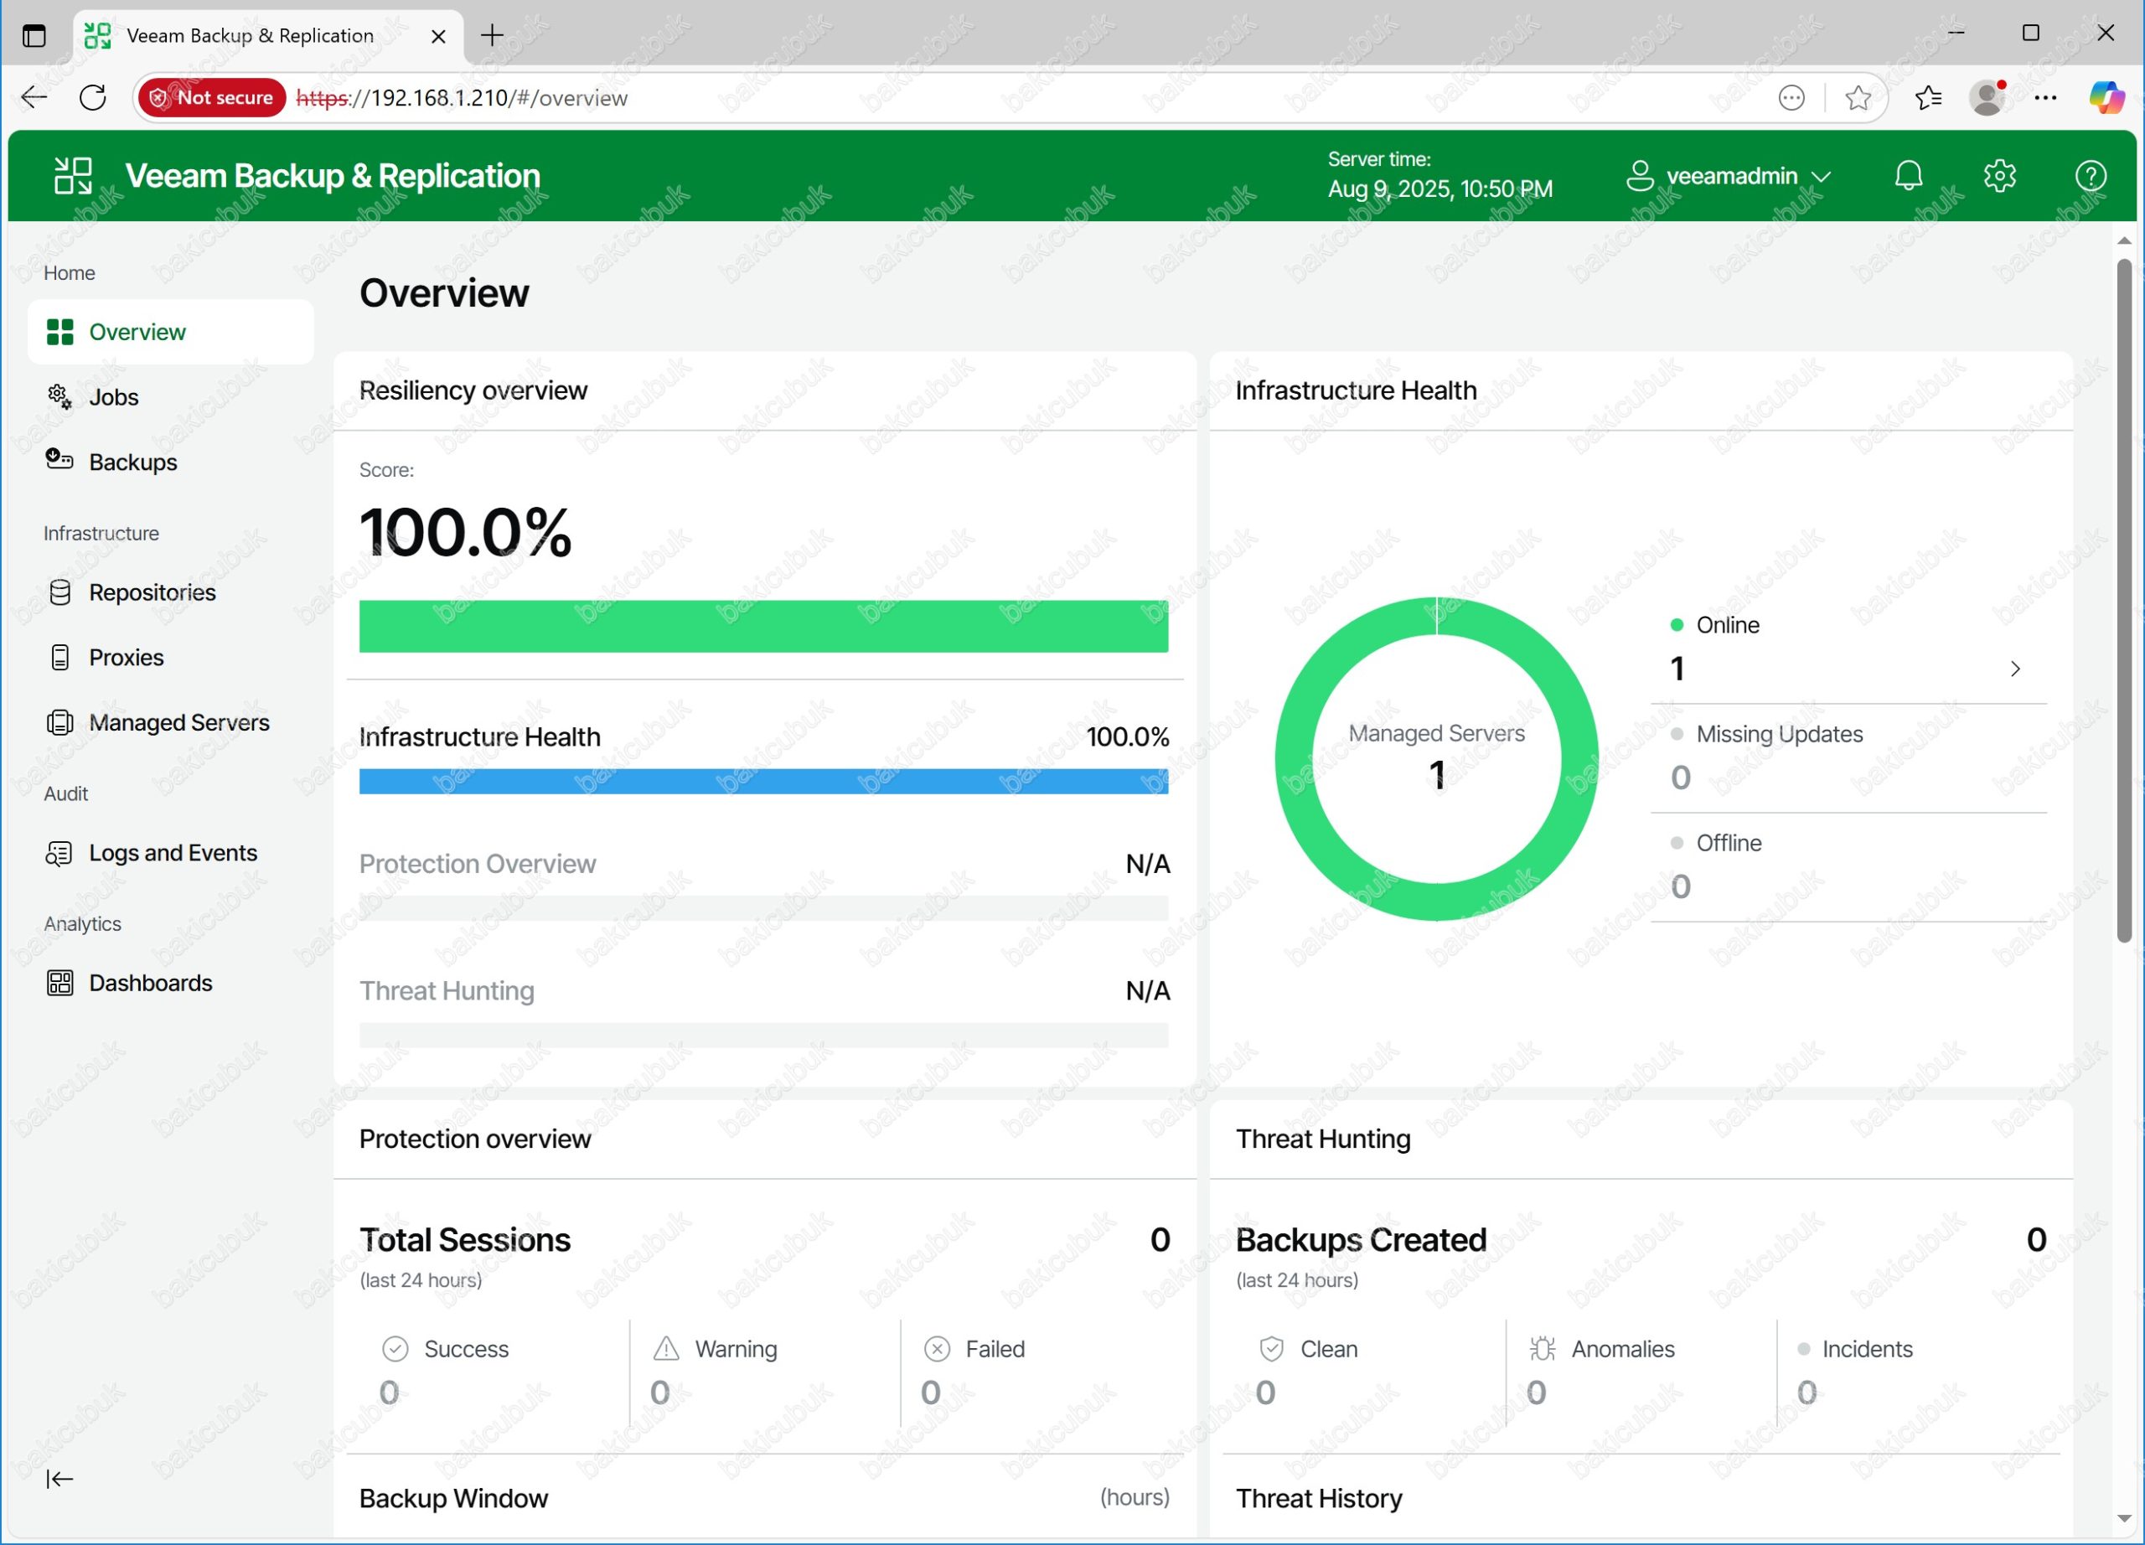The width and height of the screenshot is (2145, 1545).
Task: Click the Threat Hunting N/A row label
Action: [x=447, y=991]
